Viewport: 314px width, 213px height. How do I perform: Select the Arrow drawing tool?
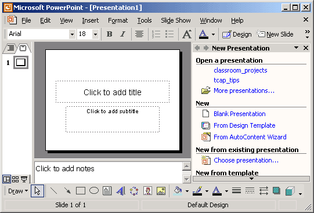pyautogui.click(x=67, y=191)
